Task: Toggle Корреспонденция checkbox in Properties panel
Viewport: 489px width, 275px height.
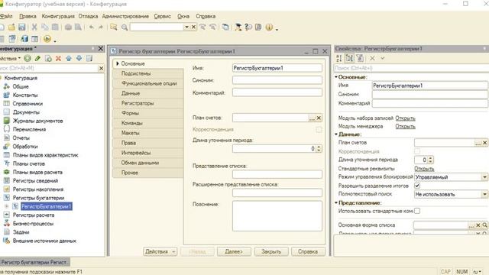Action: [417, 151]
